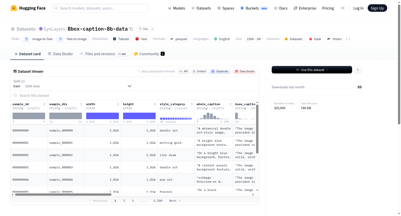Sort the sample_dir column

81,104
